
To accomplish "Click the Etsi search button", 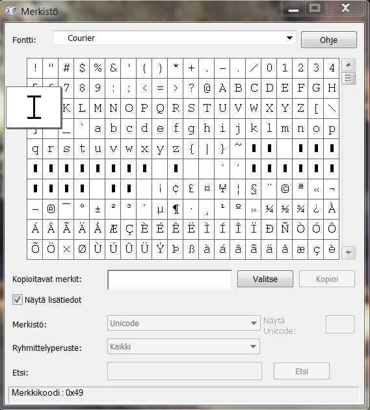I will (x=302, y=371).
